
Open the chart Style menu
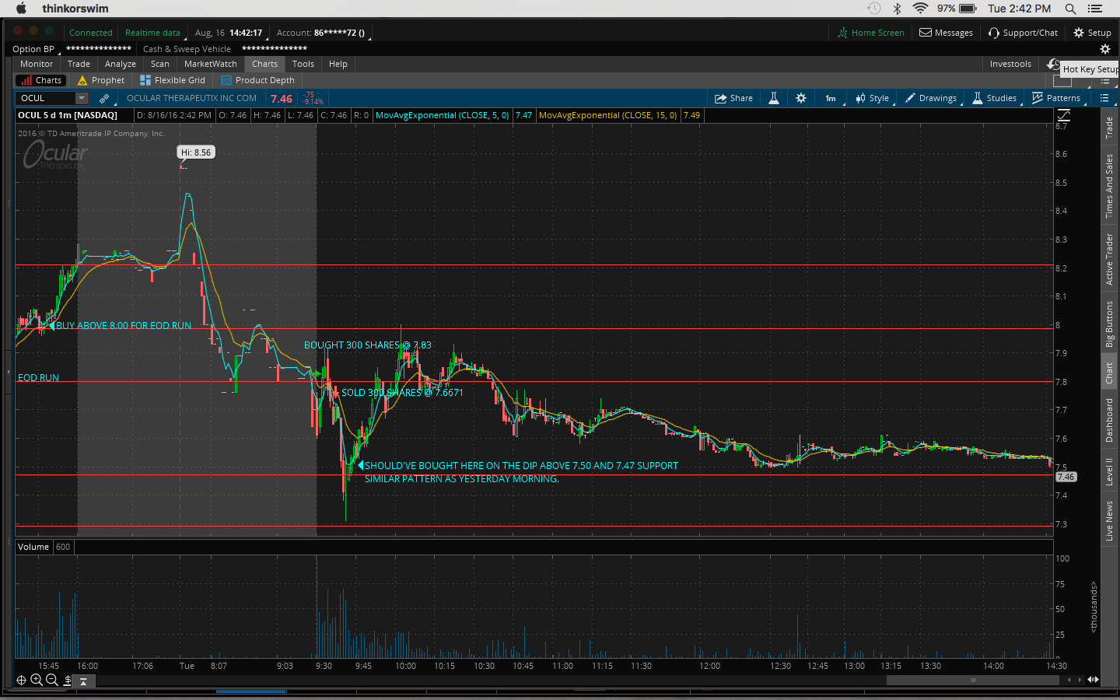tap(872, 98)
